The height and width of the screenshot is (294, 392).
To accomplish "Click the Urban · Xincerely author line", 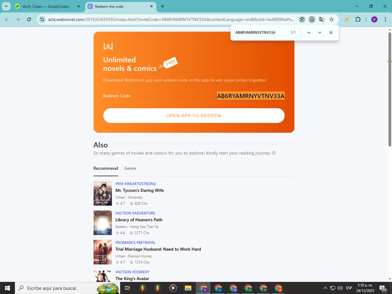I will 129,197.
